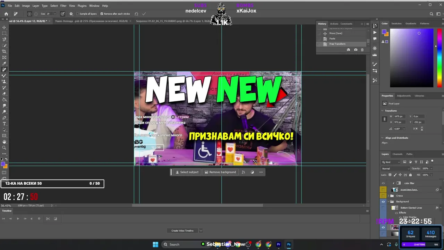Uncheck Remove after each stroke

(x=102, y=14)
